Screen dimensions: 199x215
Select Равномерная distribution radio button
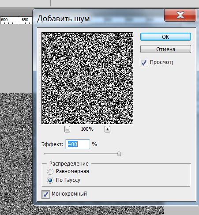(50, 171)
